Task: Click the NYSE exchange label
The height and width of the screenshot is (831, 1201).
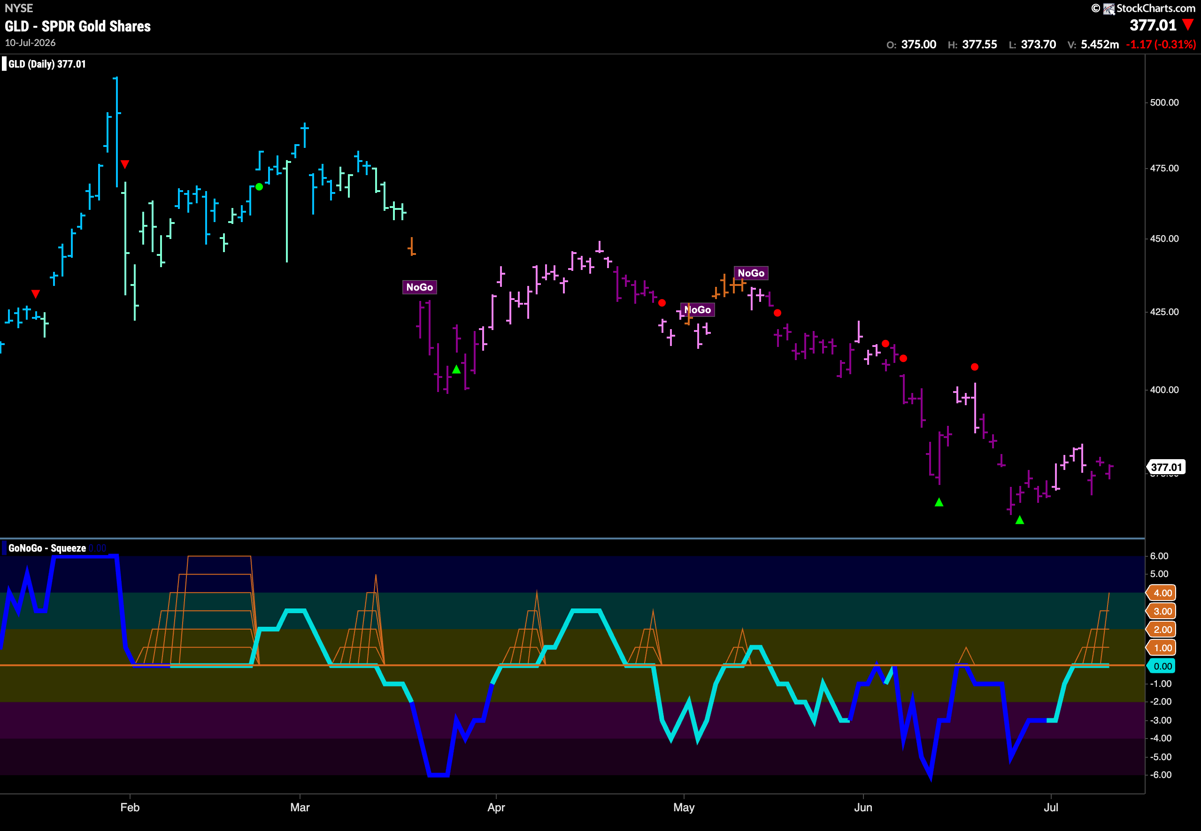Action: 19,8
